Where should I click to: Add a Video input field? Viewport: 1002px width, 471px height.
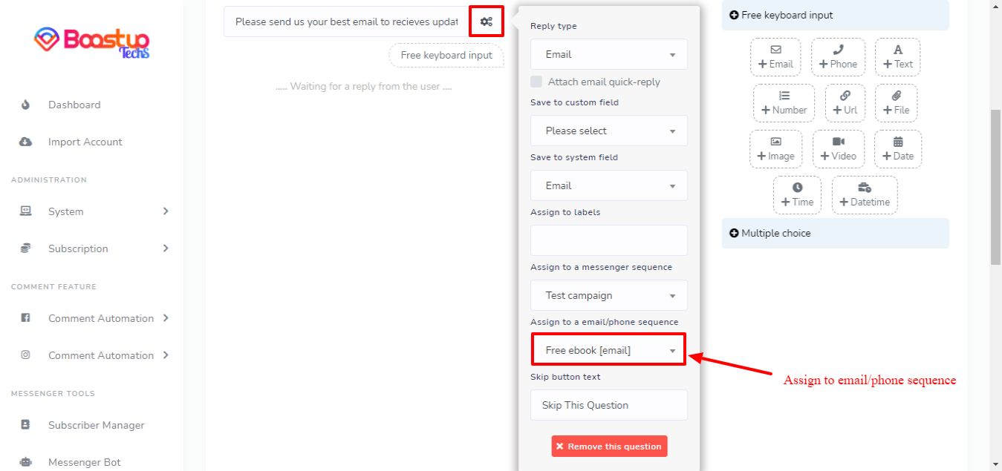click(x=839, y=149)
